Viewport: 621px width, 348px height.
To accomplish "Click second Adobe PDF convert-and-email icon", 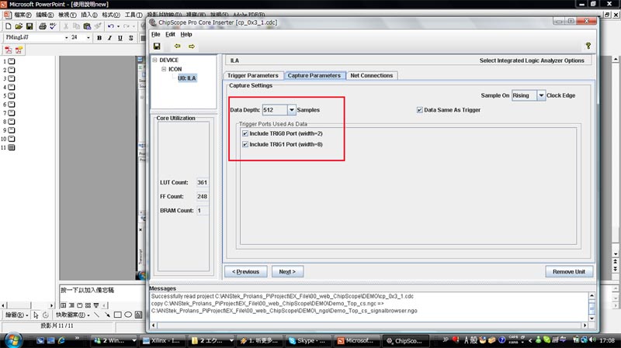I will click(19, 50).
